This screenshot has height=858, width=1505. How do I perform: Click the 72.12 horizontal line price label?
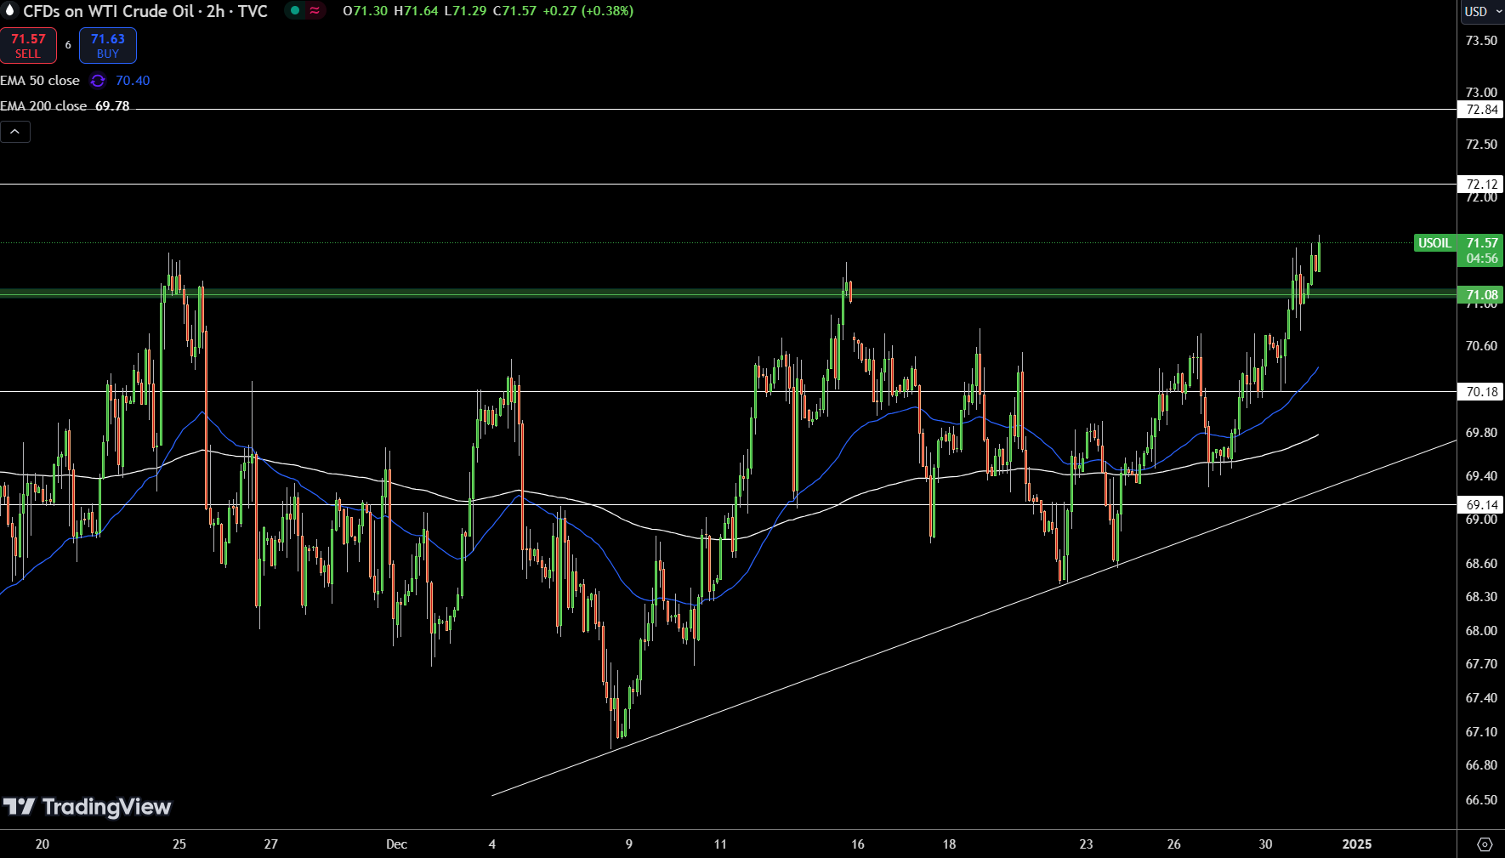click(x=1480, y=185)
